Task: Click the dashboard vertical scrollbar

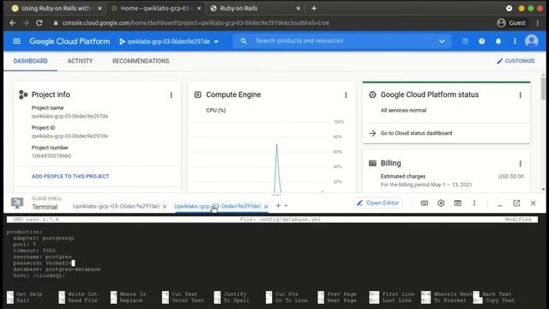Action: point(543,88)
